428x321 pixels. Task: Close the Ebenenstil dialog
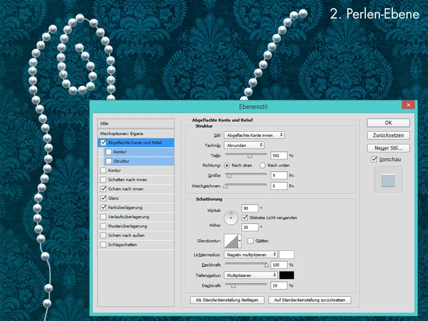click(x=408, y=105)
